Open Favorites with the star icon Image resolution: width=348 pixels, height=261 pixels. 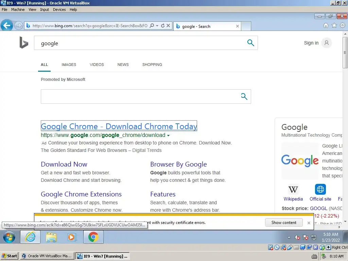pos(334,25)
